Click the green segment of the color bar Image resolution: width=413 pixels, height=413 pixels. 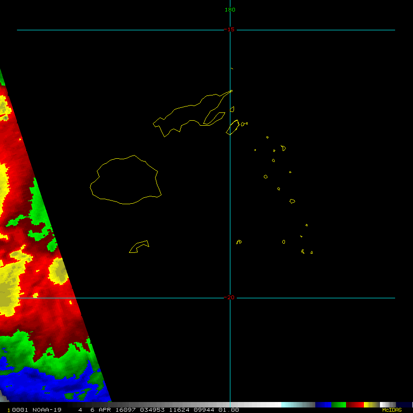[x=339, y=405]
